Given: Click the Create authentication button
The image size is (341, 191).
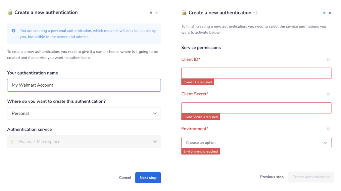Looking at the screenshot, I should coord(311,177).
